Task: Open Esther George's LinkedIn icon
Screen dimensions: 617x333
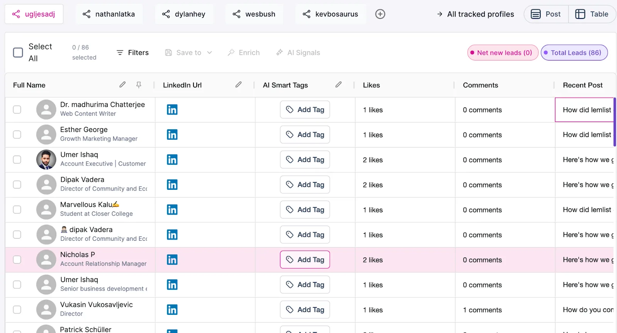Action: tap(172, 135)
